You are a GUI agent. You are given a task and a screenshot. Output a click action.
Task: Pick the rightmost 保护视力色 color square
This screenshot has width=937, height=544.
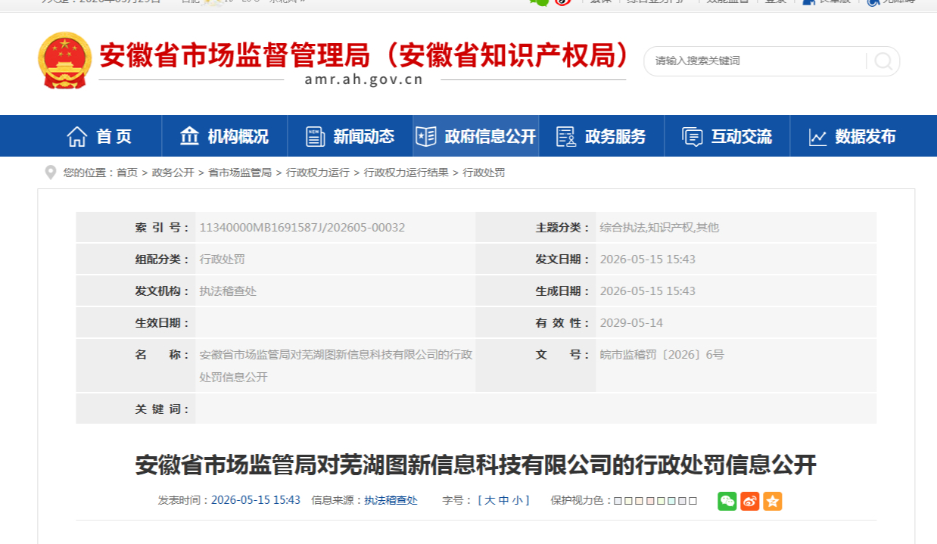[693, 501]
